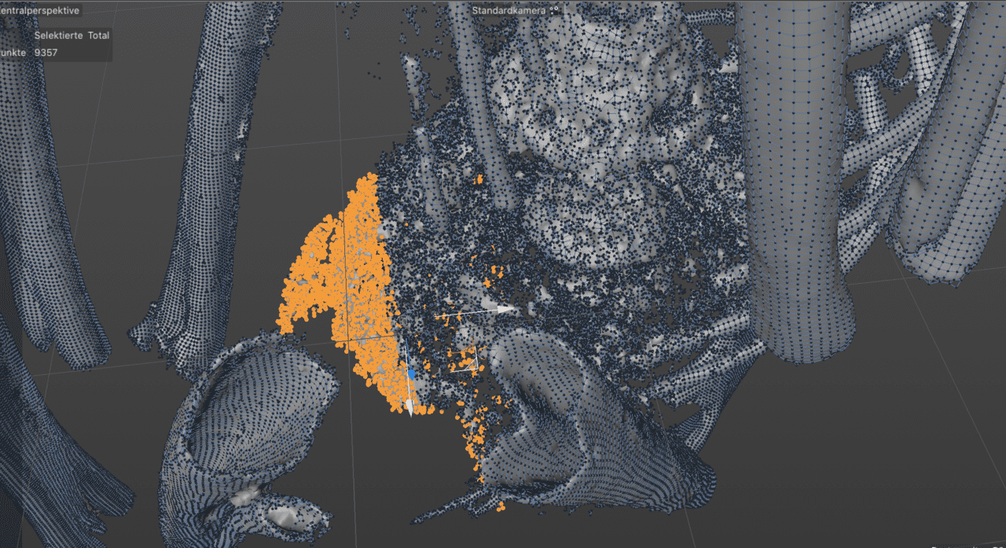
Task: Click the Standardkamera camera icon
Action: [x=554, y=10]
